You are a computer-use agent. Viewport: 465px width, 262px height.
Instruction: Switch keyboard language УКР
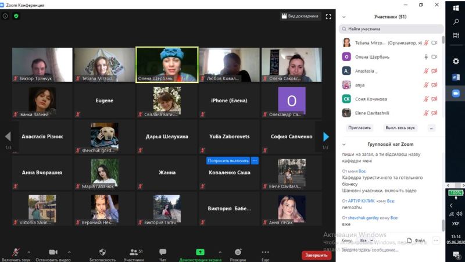click(456, 224)
